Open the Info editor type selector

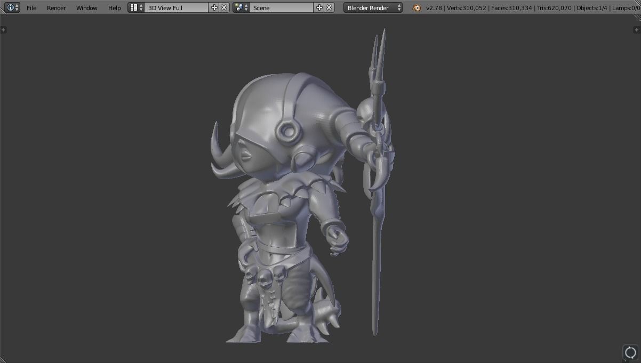pos(12,7)
